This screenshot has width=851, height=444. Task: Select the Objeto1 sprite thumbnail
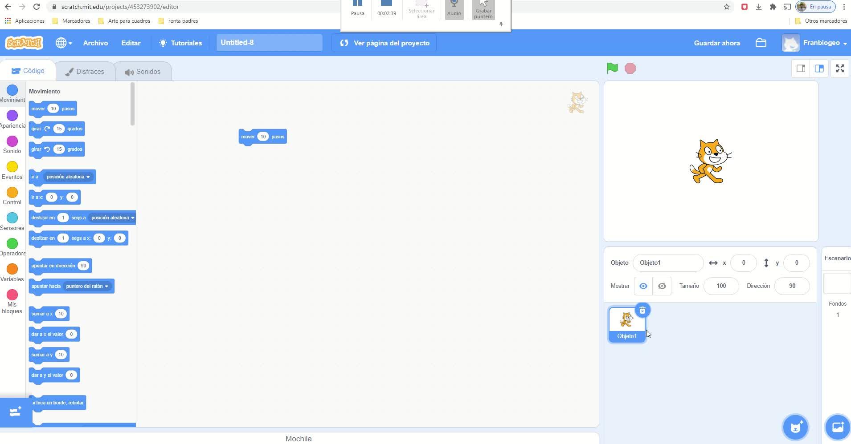(x=627, y=325)
